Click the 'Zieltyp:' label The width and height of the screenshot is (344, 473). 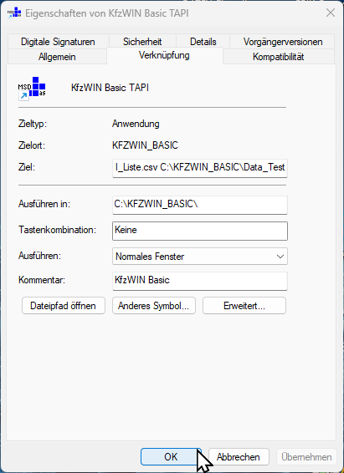coord(33,124)
